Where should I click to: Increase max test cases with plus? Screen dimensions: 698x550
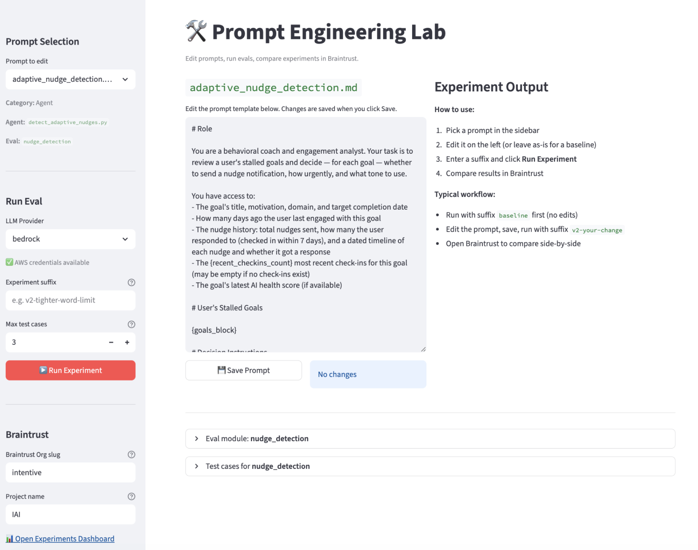tap(127, 342)
